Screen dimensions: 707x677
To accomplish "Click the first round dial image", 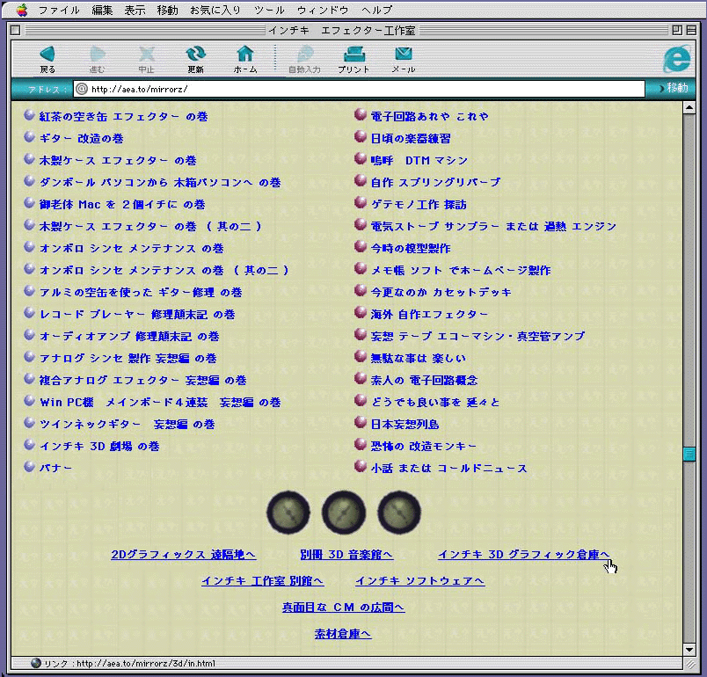I will click(288, 513).
